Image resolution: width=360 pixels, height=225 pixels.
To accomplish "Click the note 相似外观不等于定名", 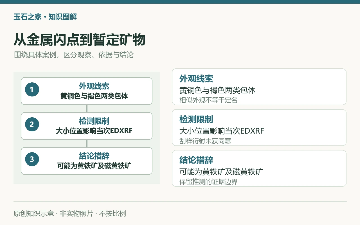I will 208,100.
